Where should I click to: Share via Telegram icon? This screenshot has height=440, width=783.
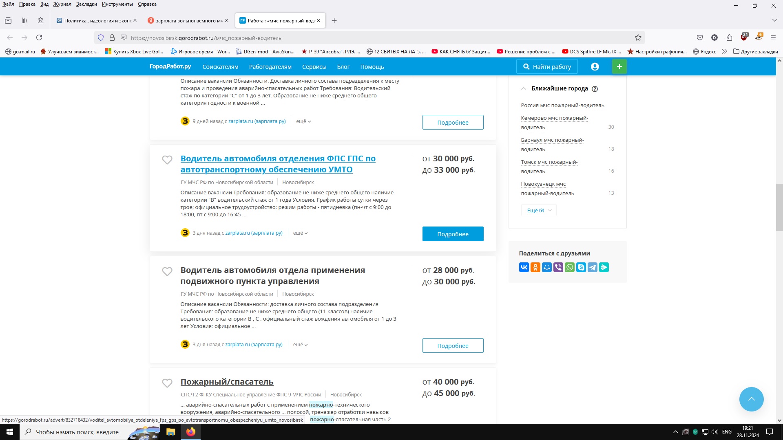(x=593, y=267)
